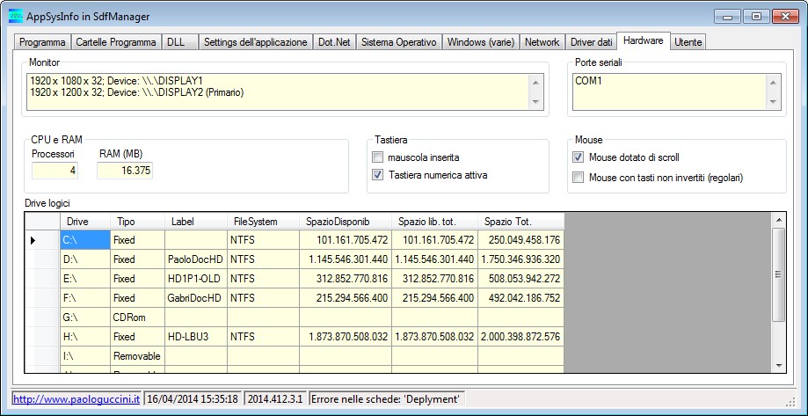Image resolution: width=808 pixels, height=416 pixels.
Task: Click the HD1P1-OLD label cell
Action: coord(196,279)
